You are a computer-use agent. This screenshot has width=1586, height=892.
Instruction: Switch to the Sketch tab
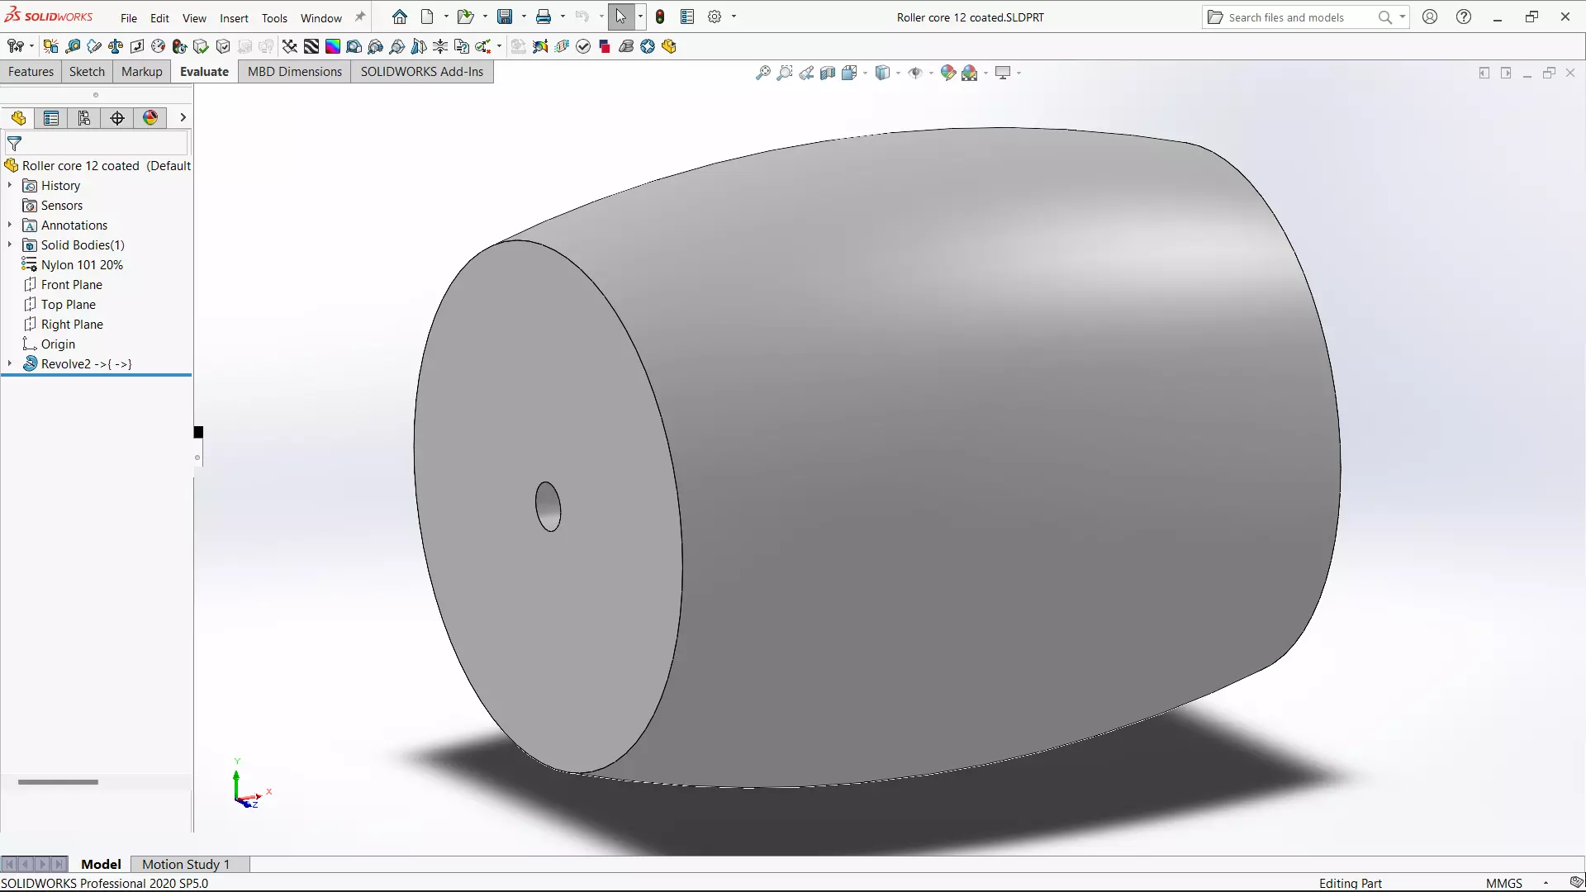(87, 71)
